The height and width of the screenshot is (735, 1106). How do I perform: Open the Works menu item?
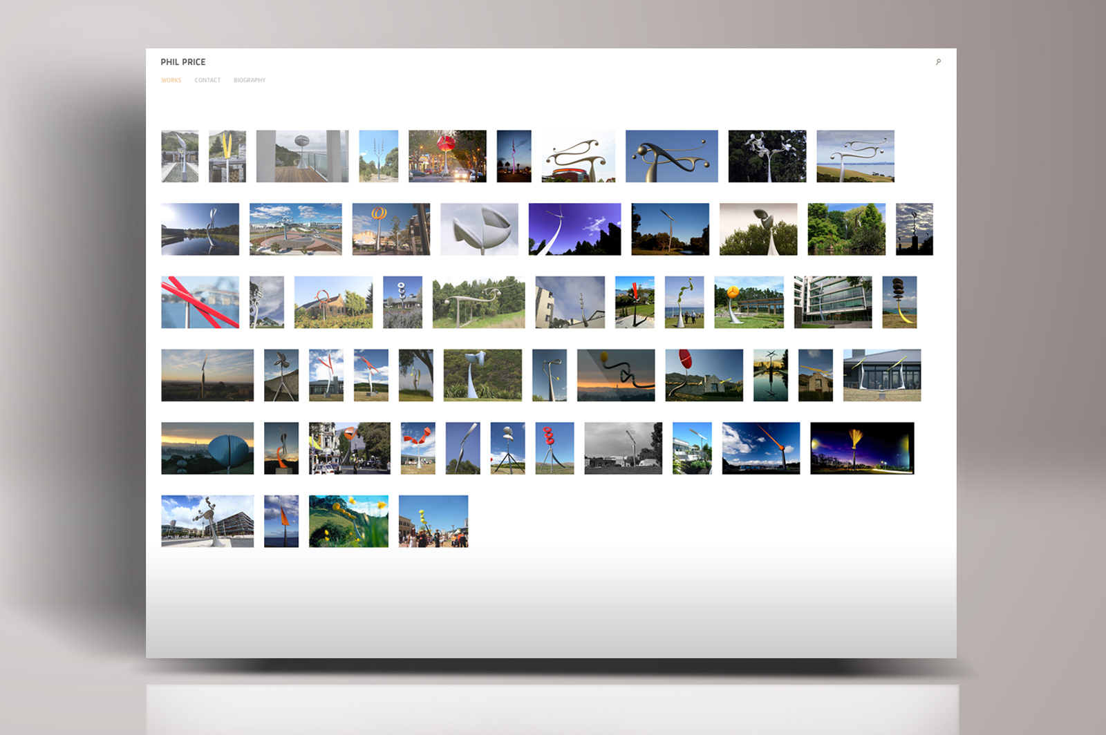coord(171,80)
